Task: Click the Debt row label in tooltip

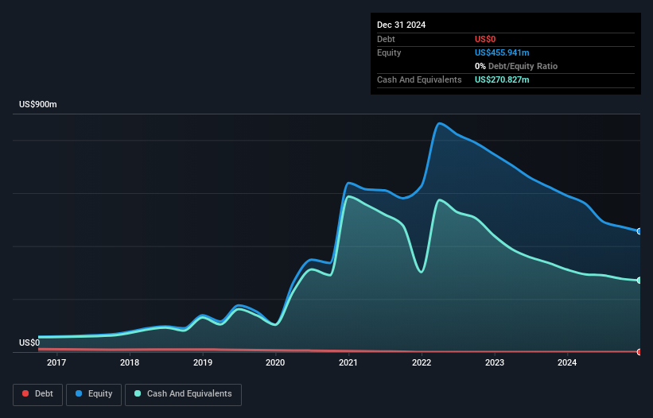Action: [x=386, y=39]
